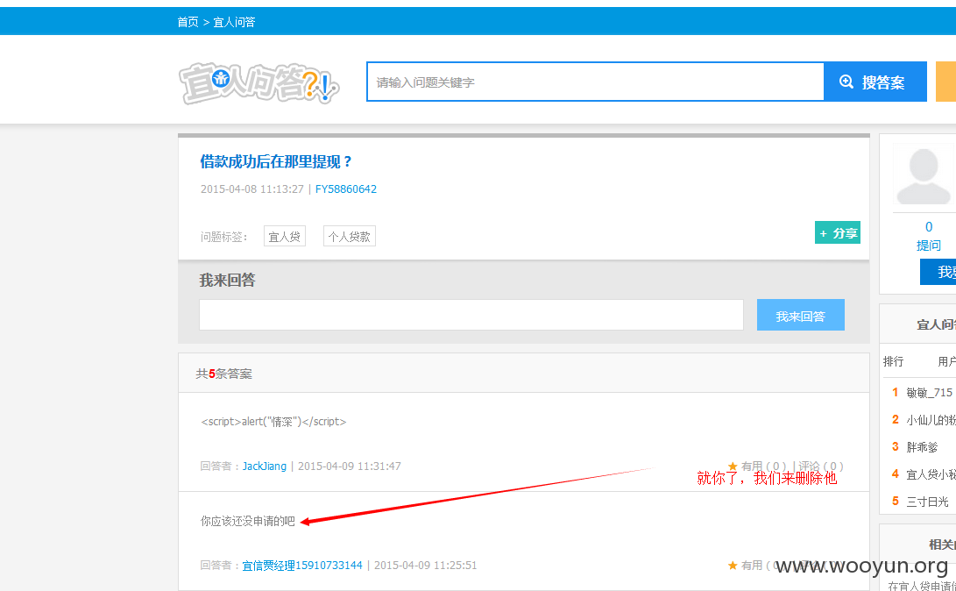Click timestamp 2015-04-09 11:25:51
Image resolution: width=956 pixels, height=591 pixels.
point(426,566)
